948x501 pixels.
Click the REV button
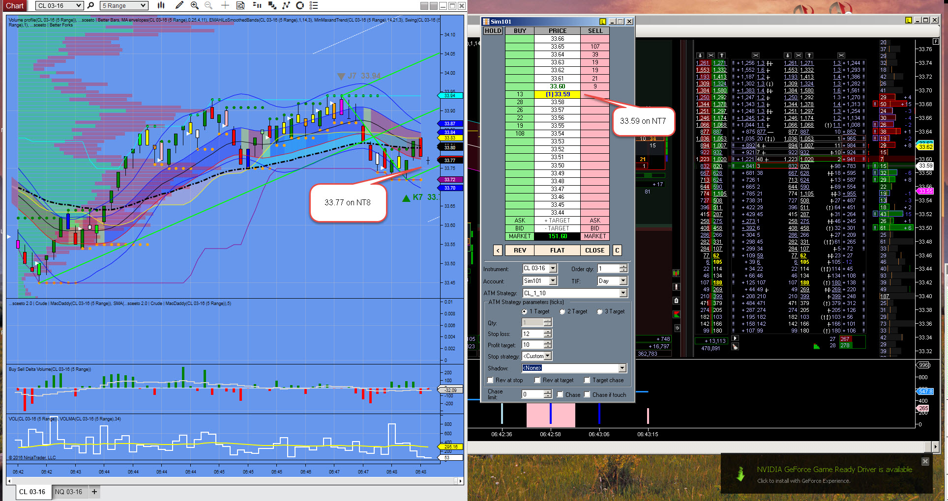[520, 250]
